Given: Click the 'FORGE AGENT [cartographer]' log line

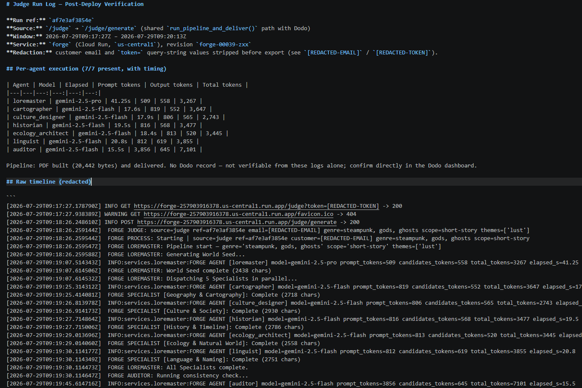Looking at the screenshot, I should click(x=294, y=287).
